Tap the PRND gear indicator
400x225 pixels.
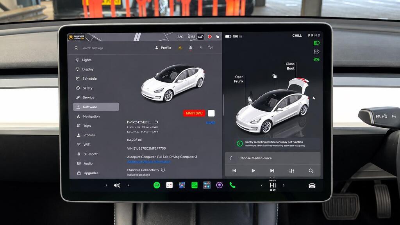pos(314,36)
